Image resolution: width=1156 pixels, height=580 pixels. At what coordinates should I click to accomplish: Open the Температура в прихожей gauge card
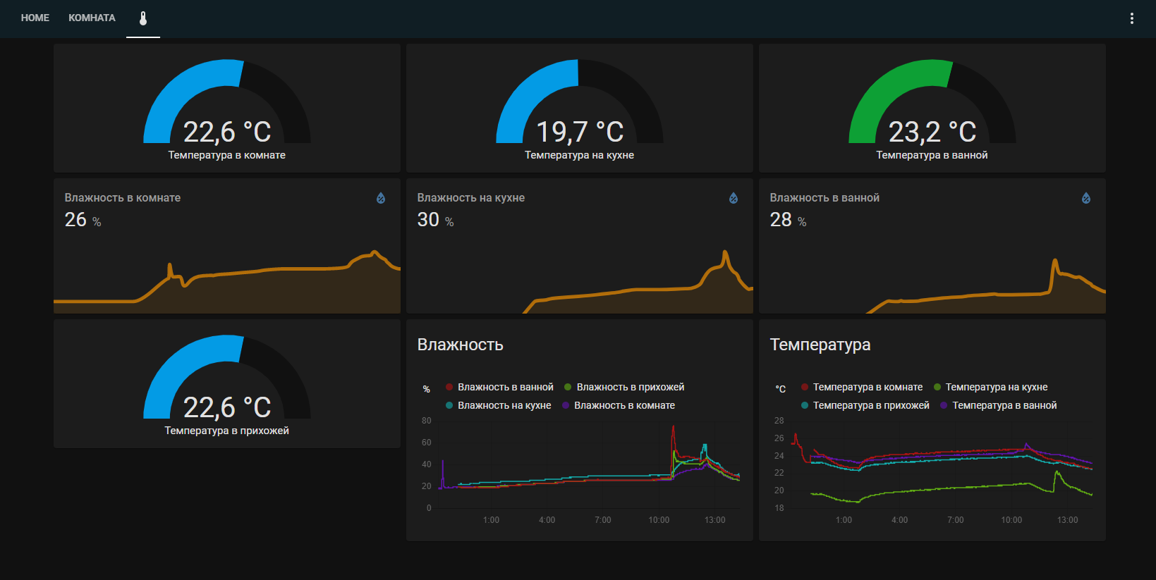227,384
